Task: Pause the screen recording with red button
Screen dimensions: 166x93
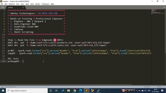Action: coord(123,90)
